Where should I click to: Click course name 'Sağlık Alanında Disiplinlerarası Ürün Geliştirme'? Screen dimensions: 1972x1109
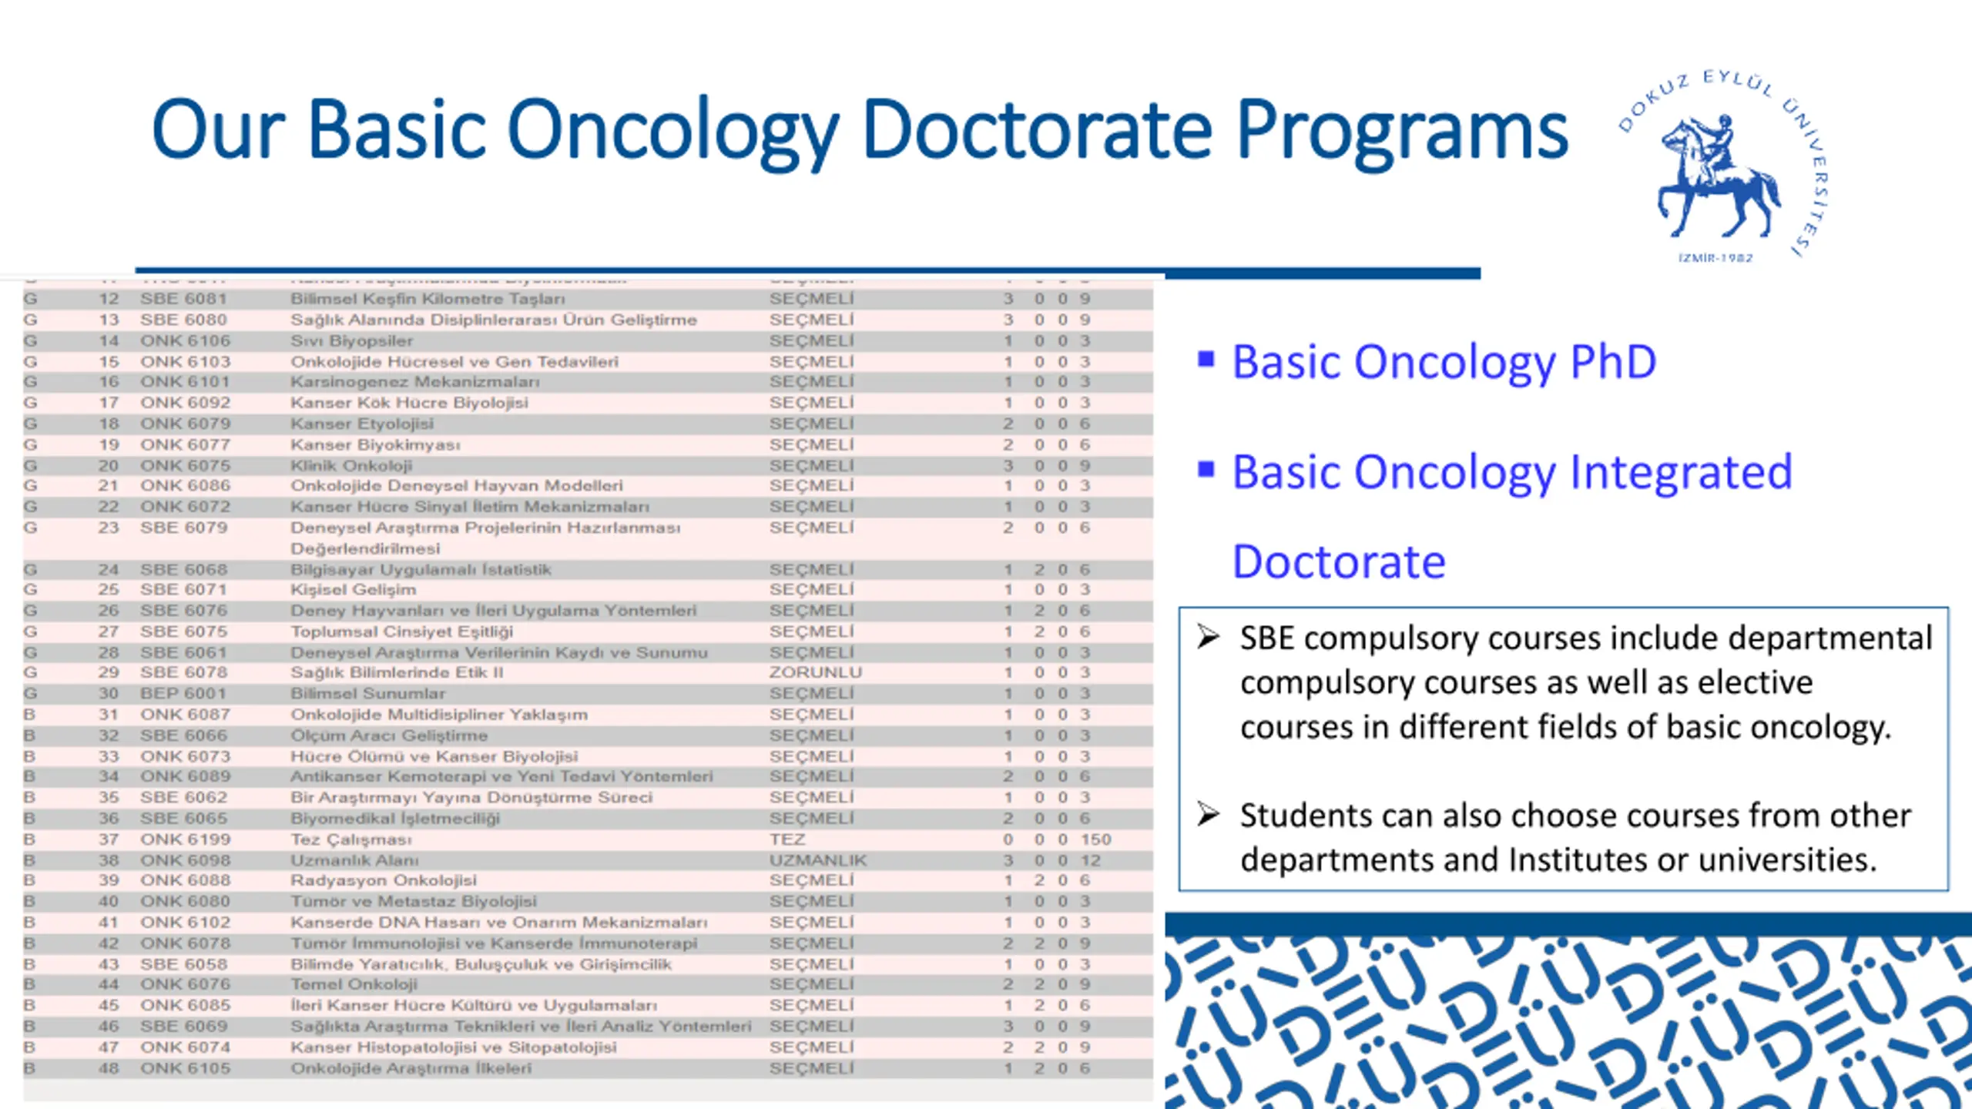pos(494,320)
